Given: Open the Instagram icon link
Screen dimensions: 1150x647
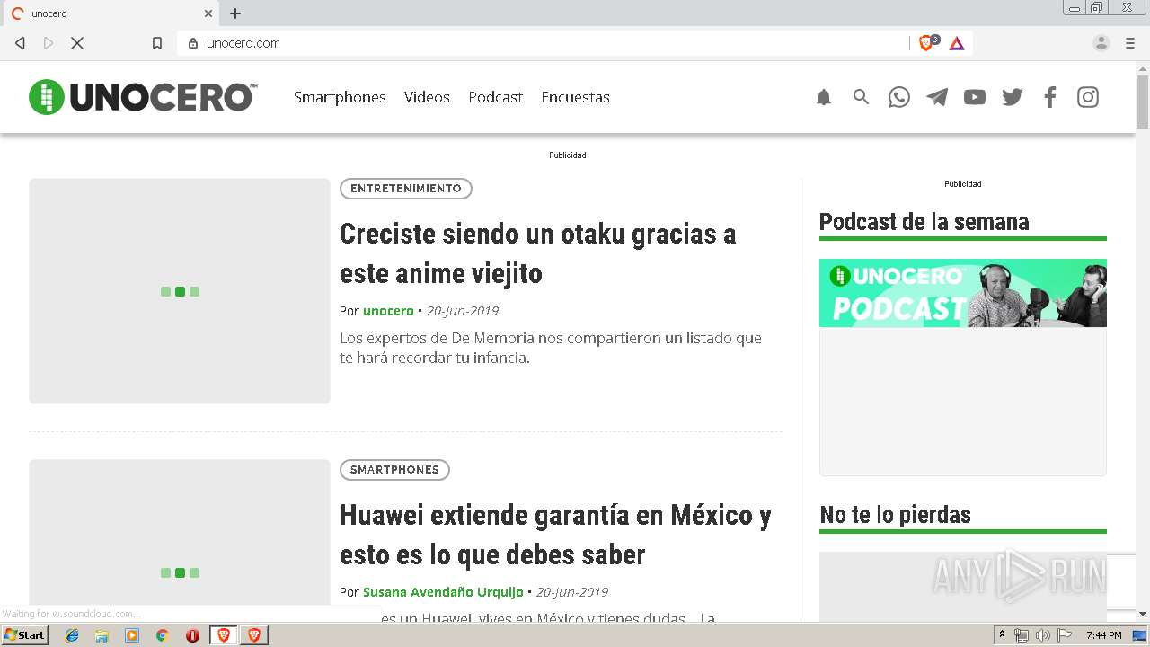Looking at the screenshot, I should coord(1088,97).
